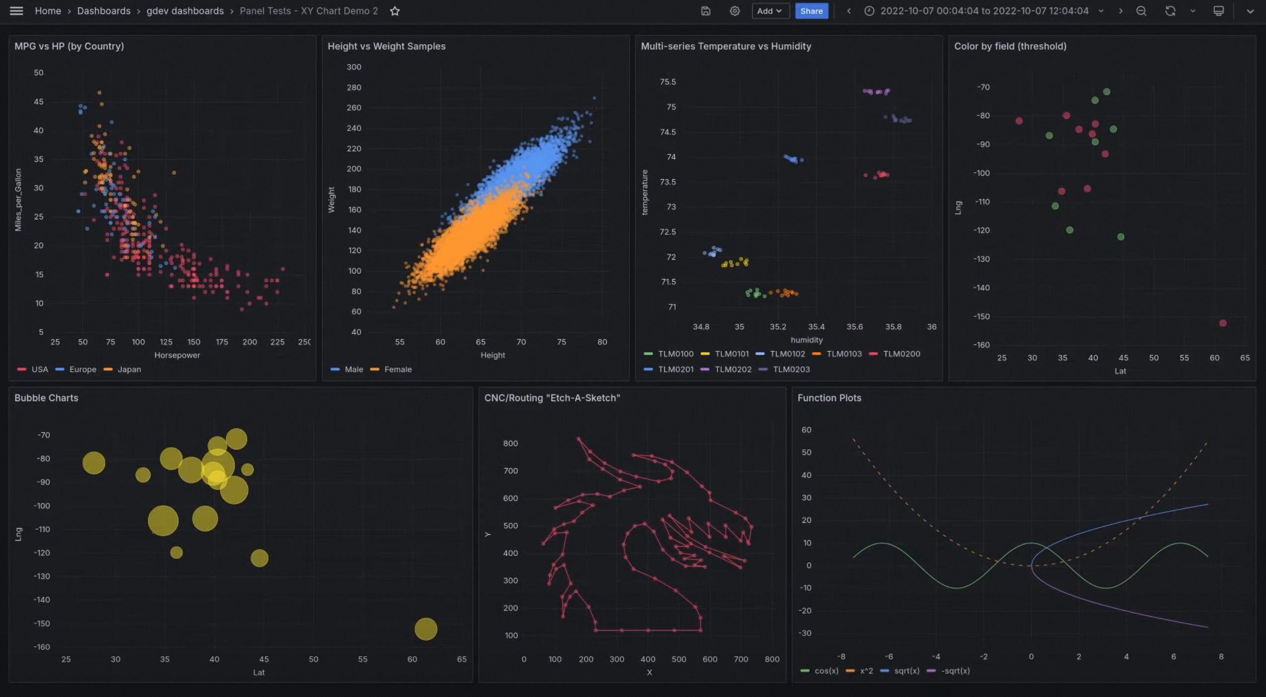Screen dimensions: 1266x697
Task: Toggle USA series in legend
Action: coord(40,369)
